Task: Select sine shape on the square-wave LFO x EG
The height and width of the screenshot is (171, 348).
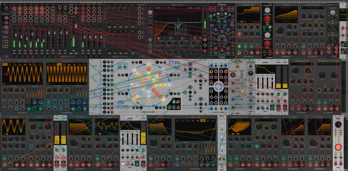Action: coord(49,64)
